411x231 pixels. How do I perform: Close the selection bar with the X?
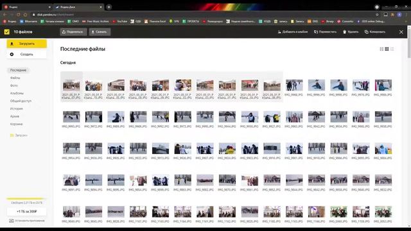(x=401, y=32)
